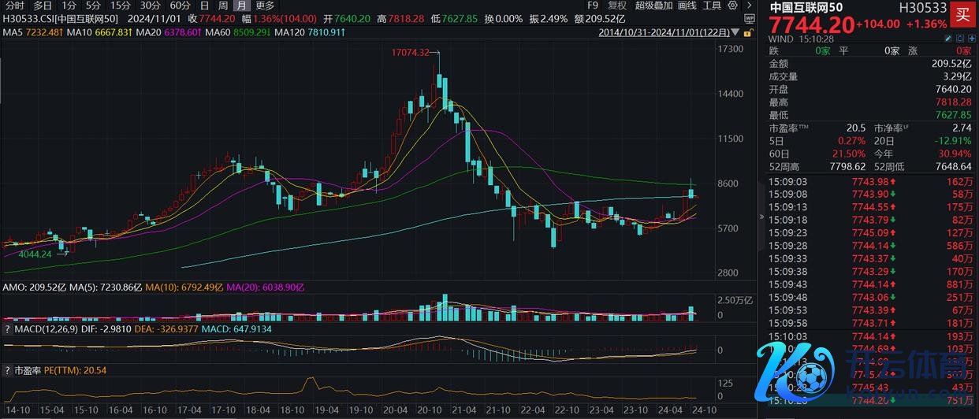Switch to the 周 weekly chart tab

pyautogui.click(x=221, y=6)
